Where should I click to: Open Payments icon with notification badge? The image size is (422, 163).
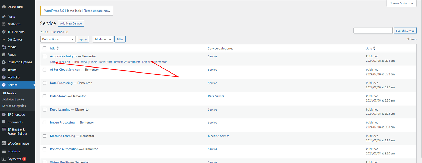[x=4, y=159]
